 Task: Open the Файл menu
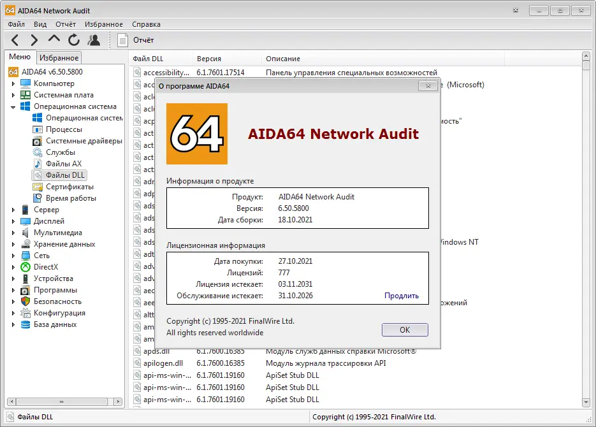click(x=17, y=24)
